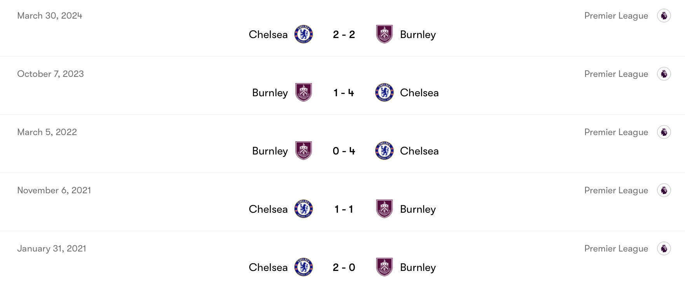Click the 2-2 score of the March 2024 match
Screen dimensions: 685x288
344,34
